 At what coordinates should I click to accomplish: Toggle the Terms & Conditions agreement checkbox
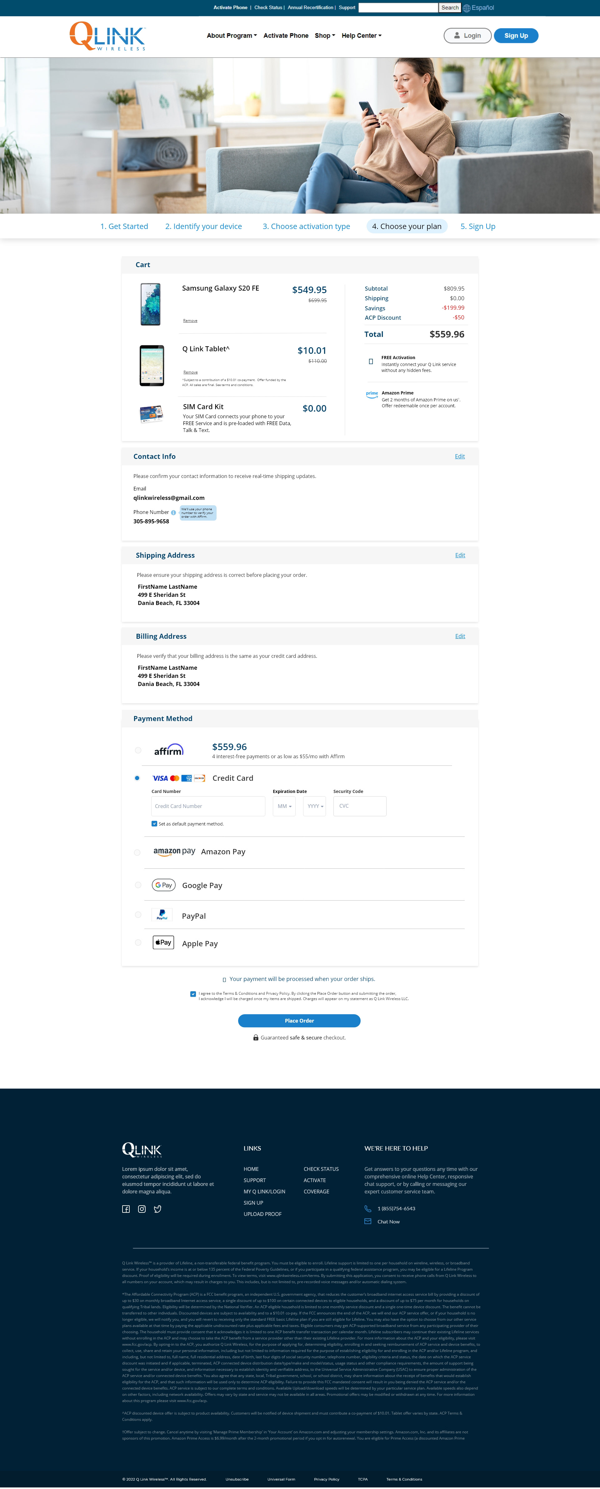[193, 994]
